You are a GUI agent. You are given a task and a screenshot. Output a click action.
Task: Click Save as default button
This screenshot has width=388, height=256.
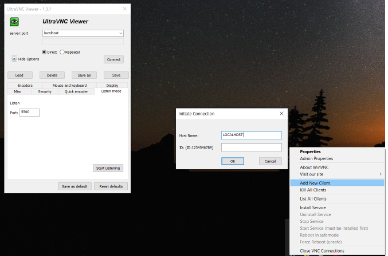pos(75,186)
